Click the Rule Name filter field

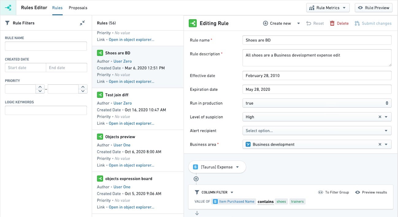point(46,46)
